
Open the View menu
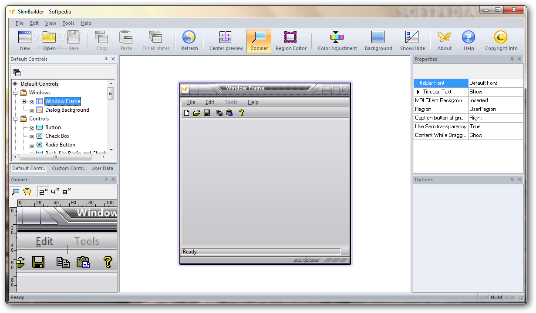click(x=51, y=23)
